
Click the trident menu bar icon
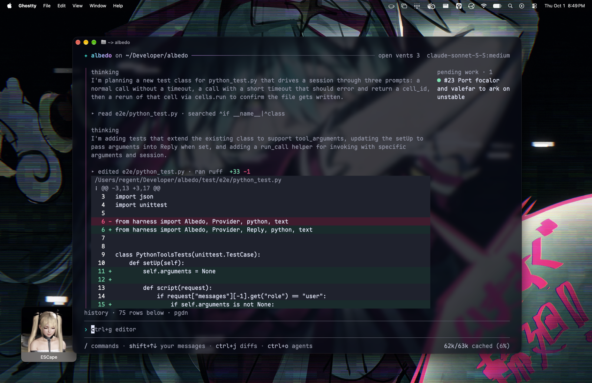459,6
